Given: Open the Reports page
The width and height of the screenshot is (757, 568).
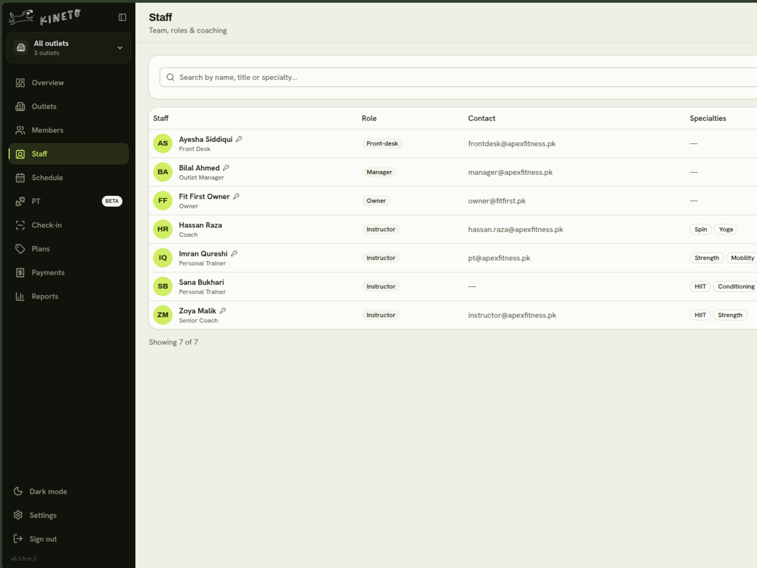Looking at the screenshot, I should (69, 296).
